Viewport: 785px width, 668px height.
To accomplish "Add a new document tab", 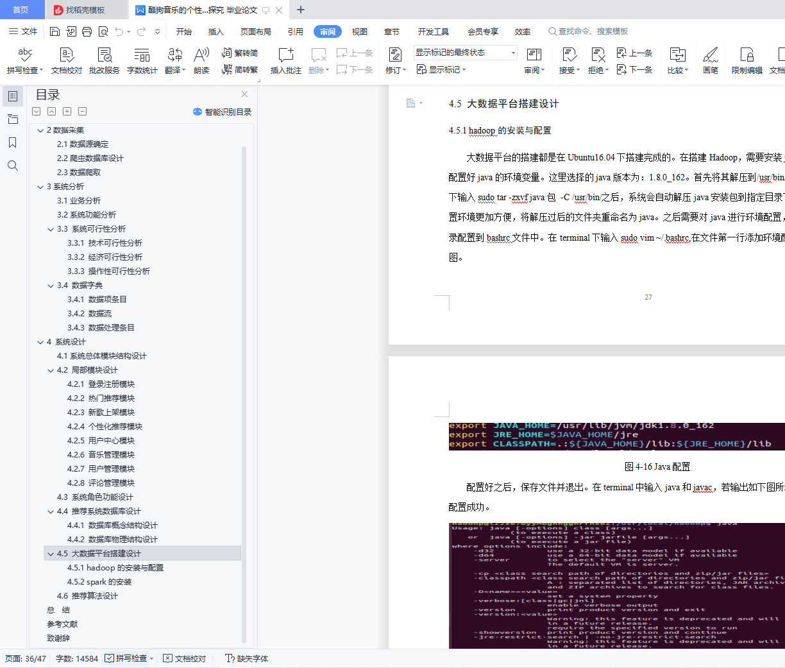I will pos(301,10).
